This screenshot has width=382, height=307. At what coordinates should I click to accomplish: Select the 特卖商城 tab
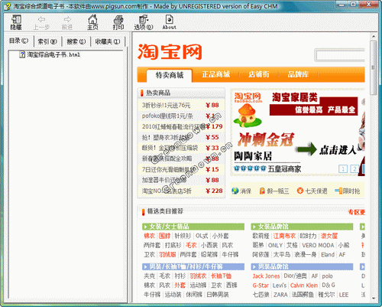[170, 75]
